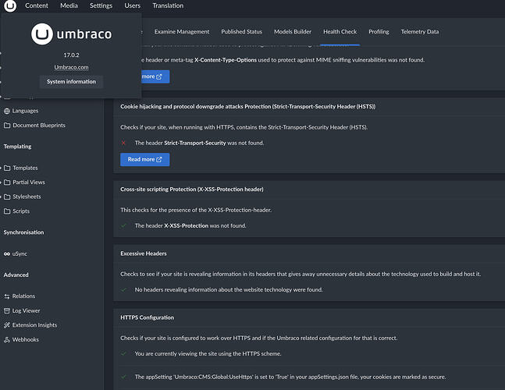
Task: Click the System information button
Action: pyautogui.click(x=71, y=82)
